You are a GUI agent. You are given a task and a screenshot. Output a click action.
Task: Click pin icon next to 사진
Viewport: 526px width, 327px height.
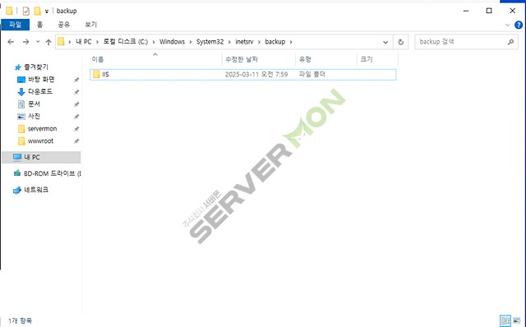click(76, 117)
